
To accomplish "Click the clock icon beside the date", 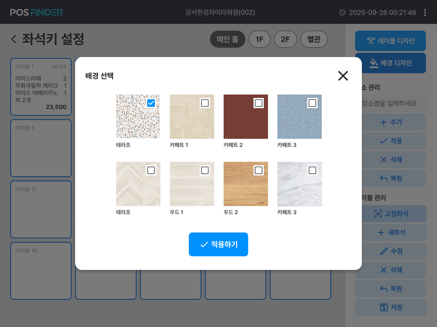I will coord(342,12).
